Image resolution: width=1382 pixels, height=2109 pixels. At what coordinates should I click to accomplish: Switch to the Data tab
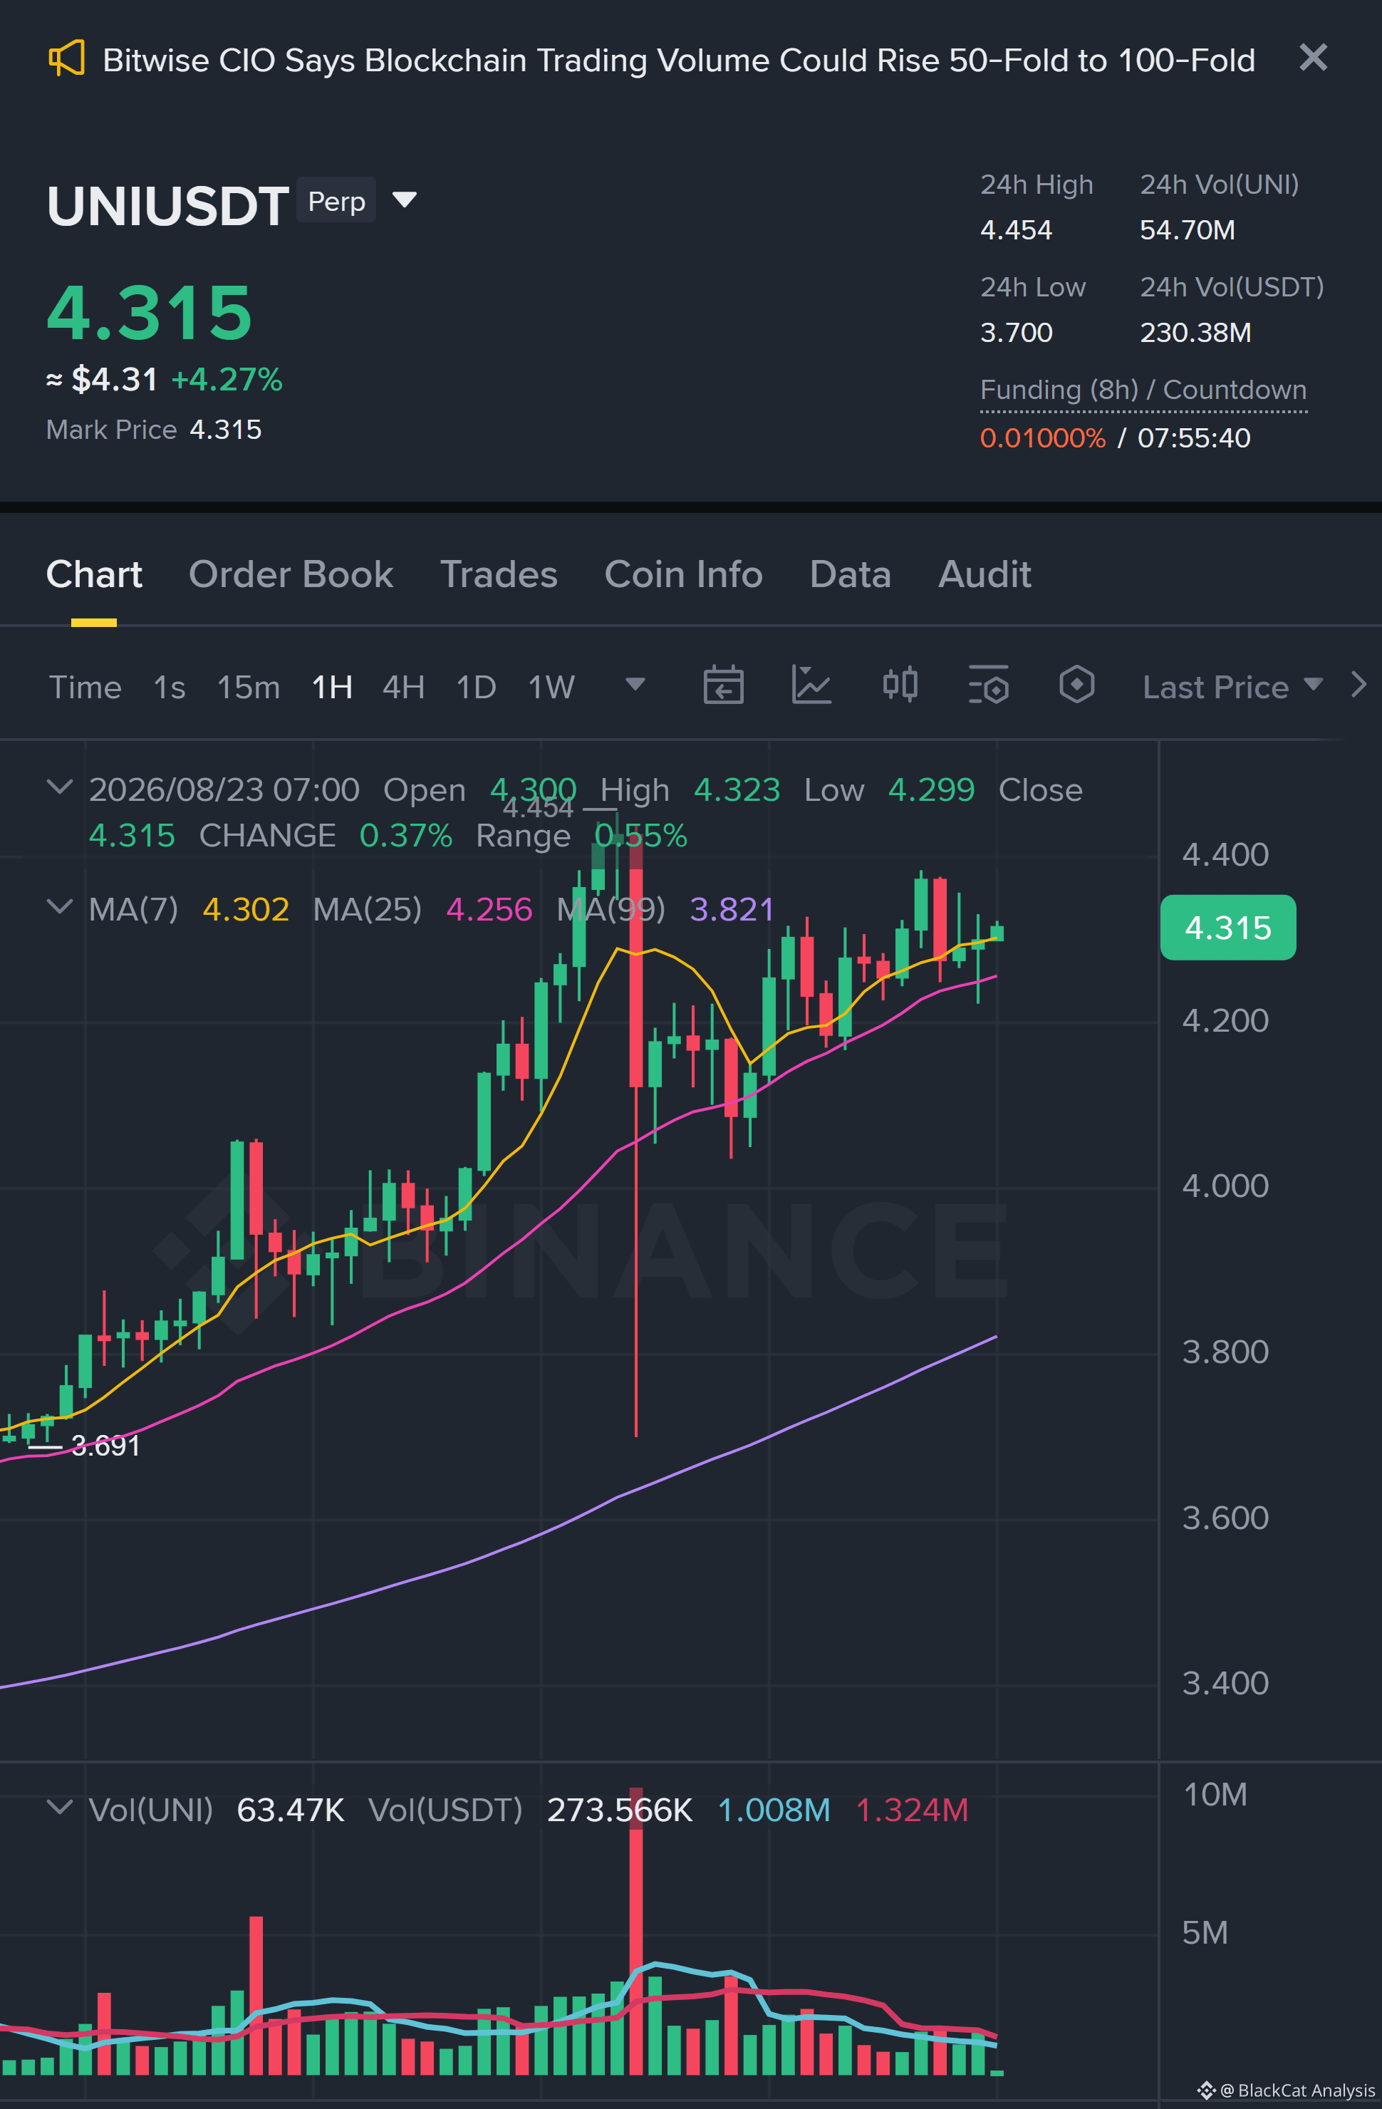click(x=851, y=574)
